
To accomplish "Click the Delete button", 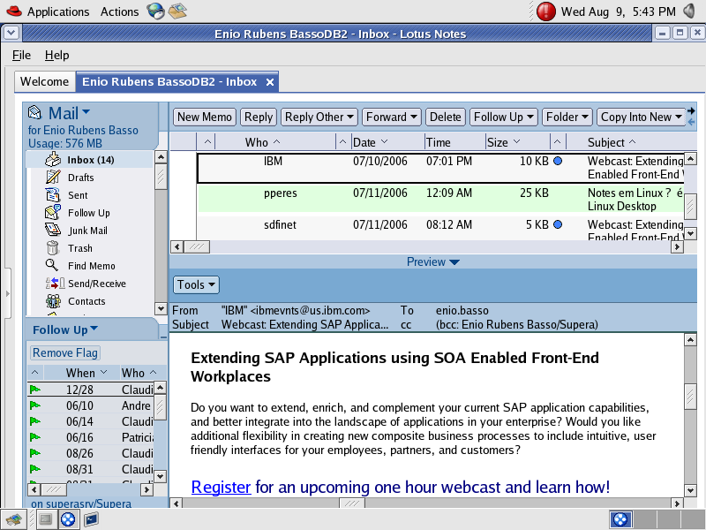I will 446,117.
